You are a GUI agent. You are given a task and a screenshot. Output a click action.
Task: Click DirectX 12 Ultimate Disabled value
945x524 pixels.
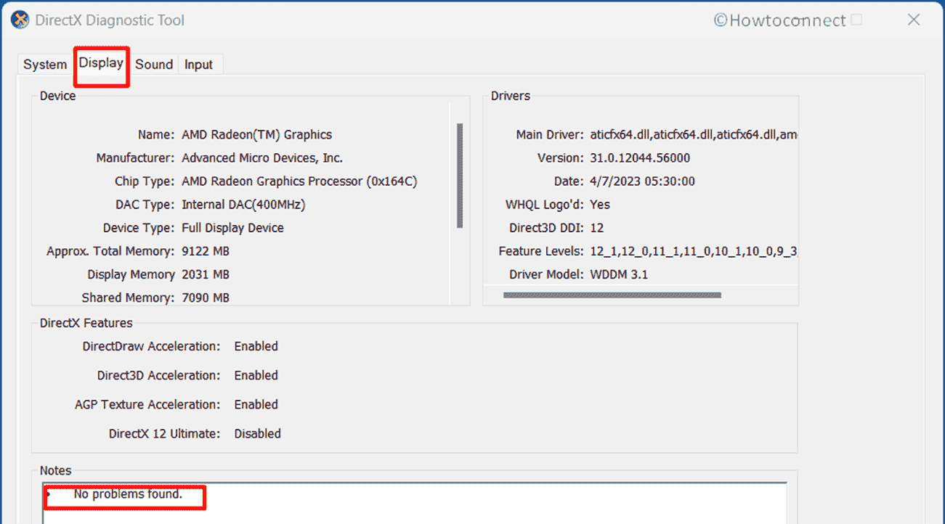[x=257, y=434]
